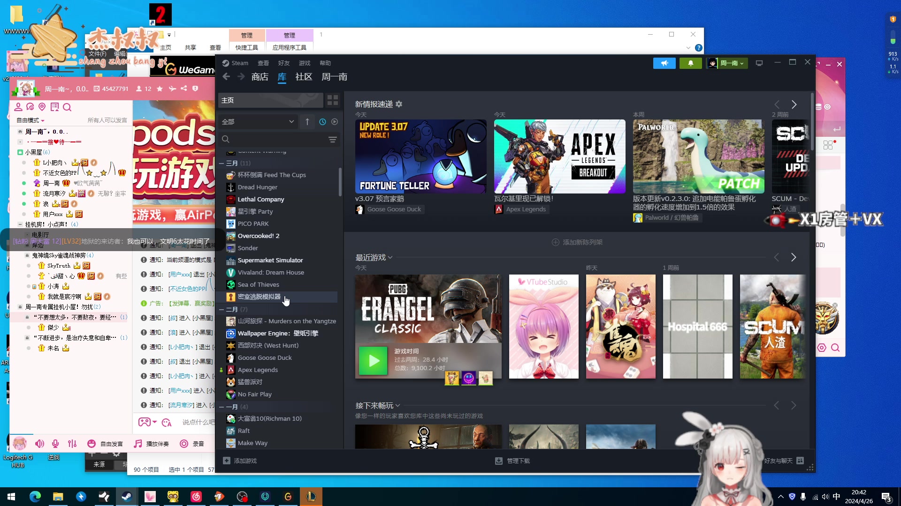Image resolution: width=901 pixels, height=506 pixels.
Task: Open audio mixer settings in voice chat
Action: click(72, 444)
